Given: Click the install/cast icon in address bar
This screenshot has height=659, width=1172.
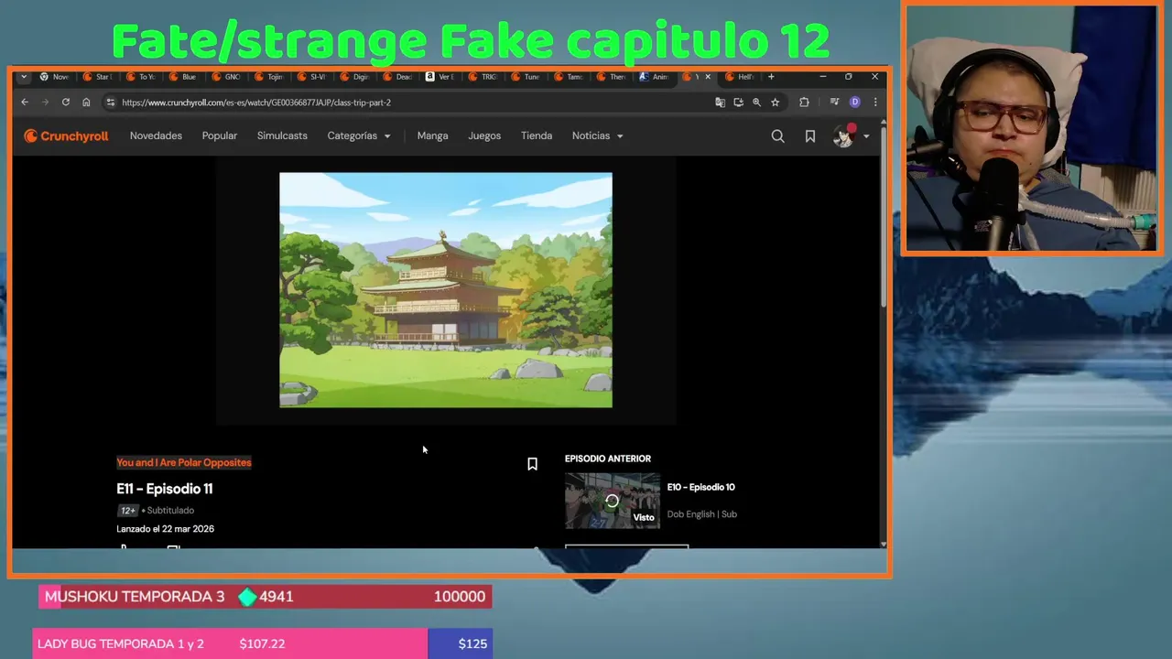Looking at the screenshot, I should tap(738, 103).
